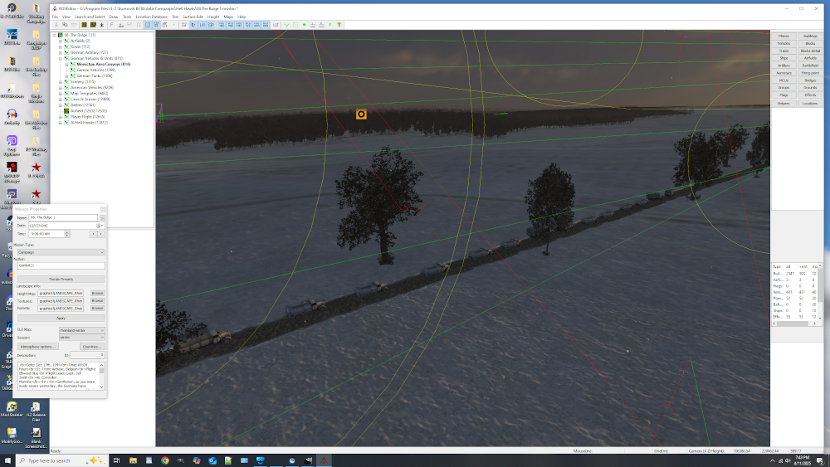The height and width of the screenshot is (467, 830).
Task: Click the green dot toolbar icon
Action: click(304, 25)
